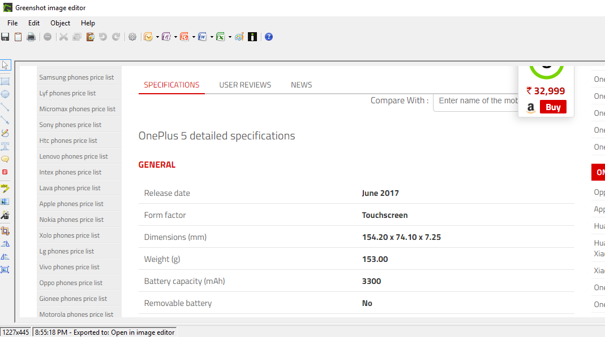Open Nokia phones price list link
The image size is (605, 337).
pos(71,220)
